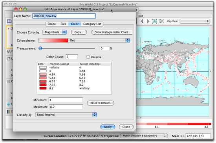Viewport: 216px width, 143px height.
Task: Click the Reset To Defaults button
Action: coord(101,103)
